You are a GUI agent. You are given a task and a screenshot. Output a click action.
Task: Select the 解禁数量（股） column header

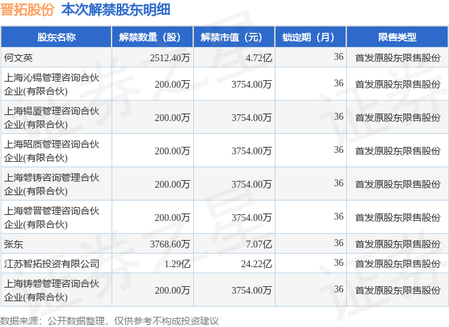click(x=152, y=37)
